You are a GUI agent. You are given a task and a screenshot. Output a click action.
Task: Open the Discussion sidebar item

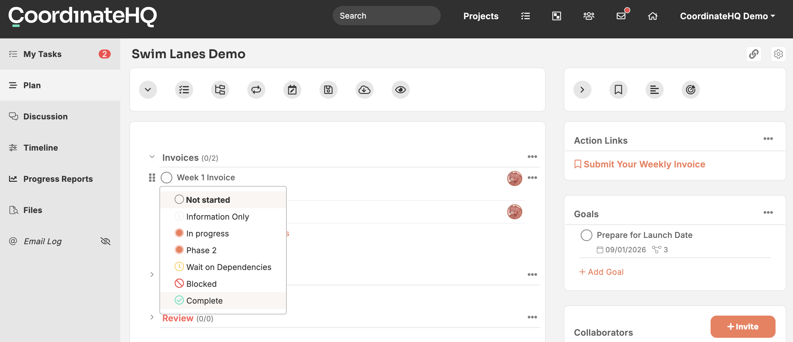(60, 116)
